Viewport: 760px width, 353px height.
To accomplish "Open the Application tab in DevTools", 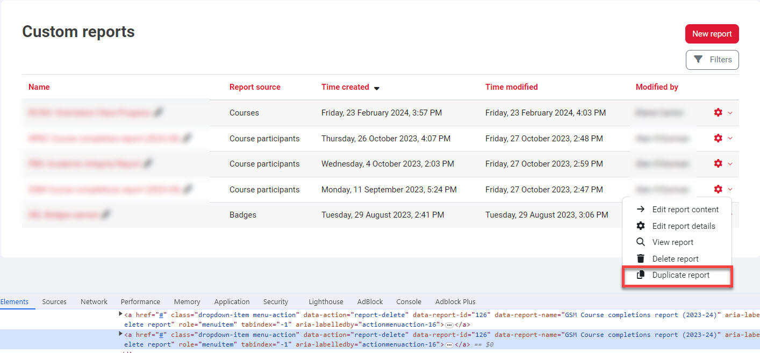I will (232, 301).
